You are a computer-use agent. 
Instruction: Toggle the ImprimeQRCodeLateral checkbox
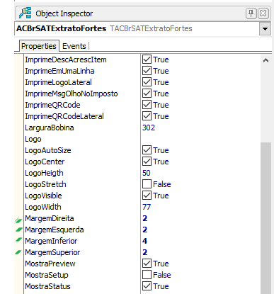147,116
